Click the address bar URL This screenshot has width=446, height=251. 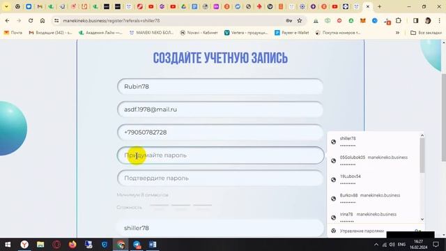pos(111,20)
